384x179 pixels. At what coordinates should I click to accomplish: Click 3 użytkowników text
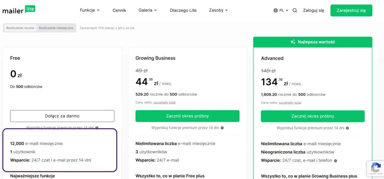click(151, 152)
